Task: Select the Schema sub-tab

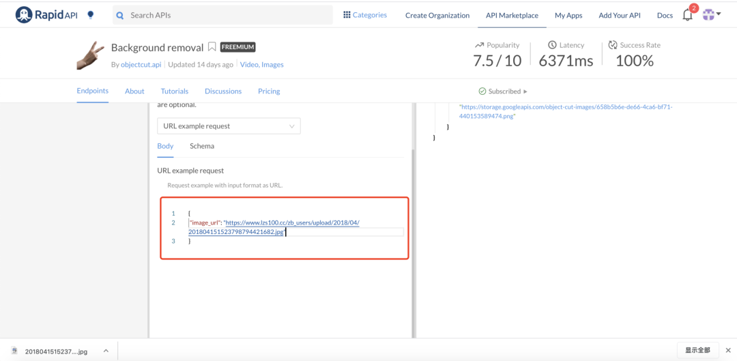Action: 202,146
